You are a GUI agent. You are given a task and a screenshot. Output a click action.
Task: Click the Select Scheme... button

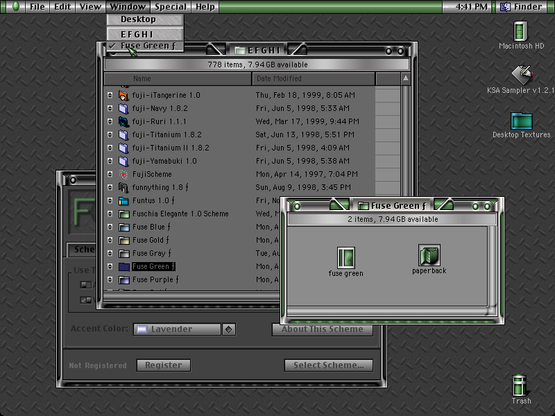point(328,365)
